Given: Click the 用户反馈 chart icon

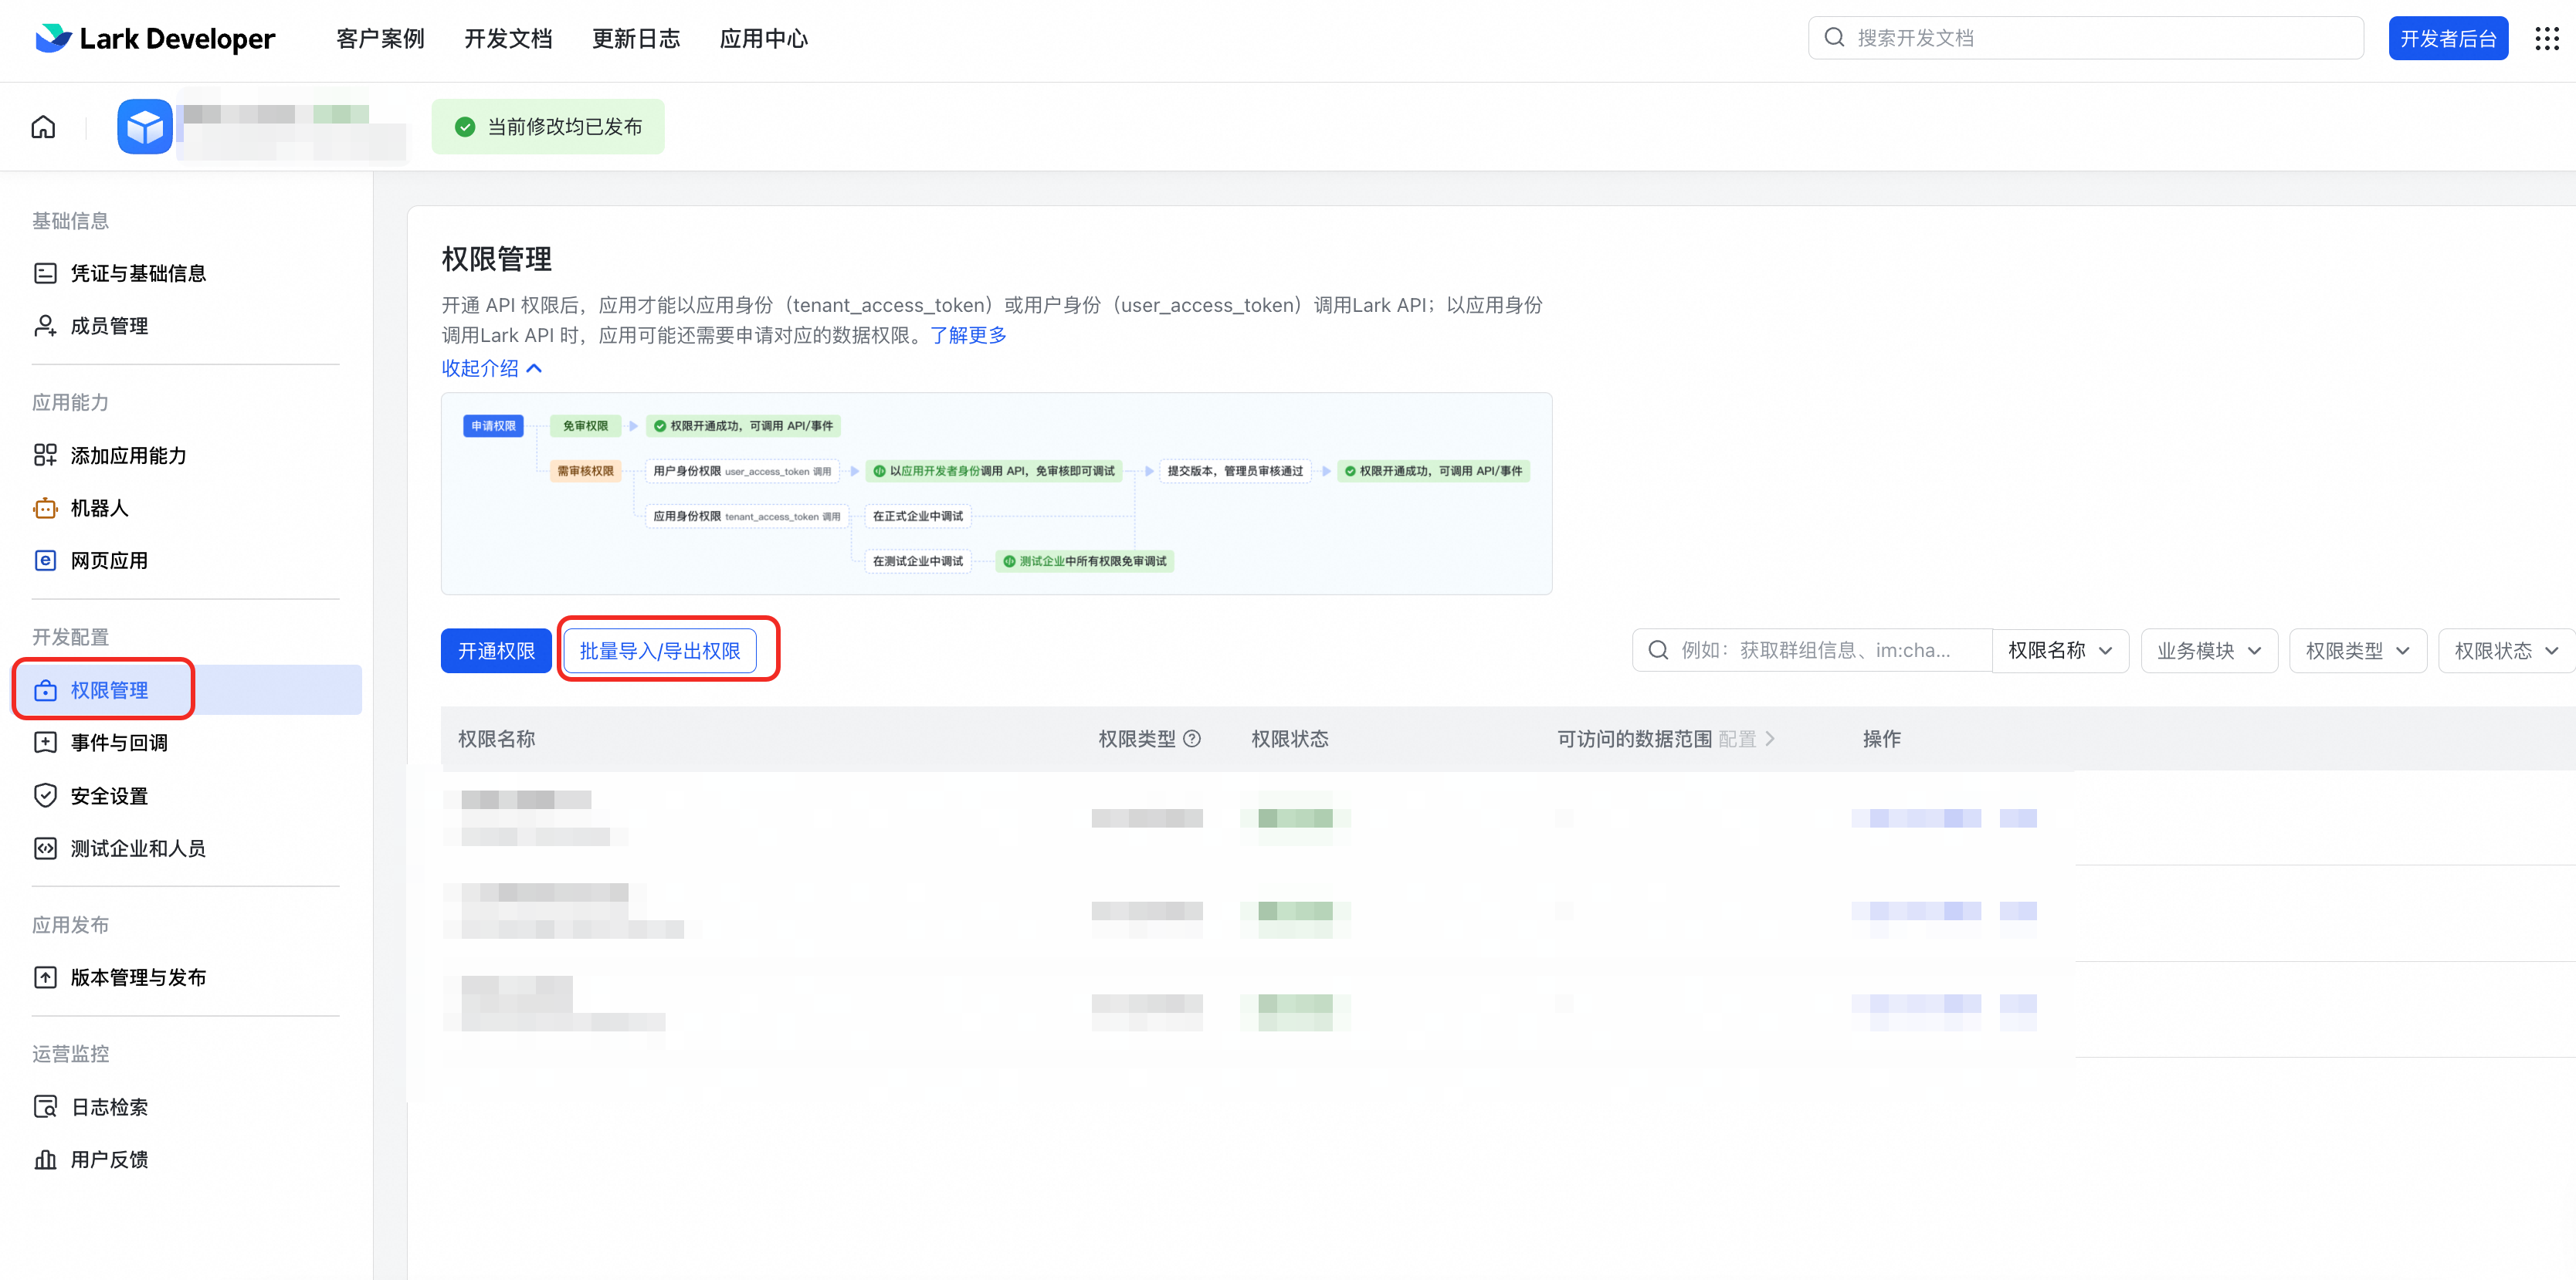Looking at the screenshot, I should tap(45, 1160).
